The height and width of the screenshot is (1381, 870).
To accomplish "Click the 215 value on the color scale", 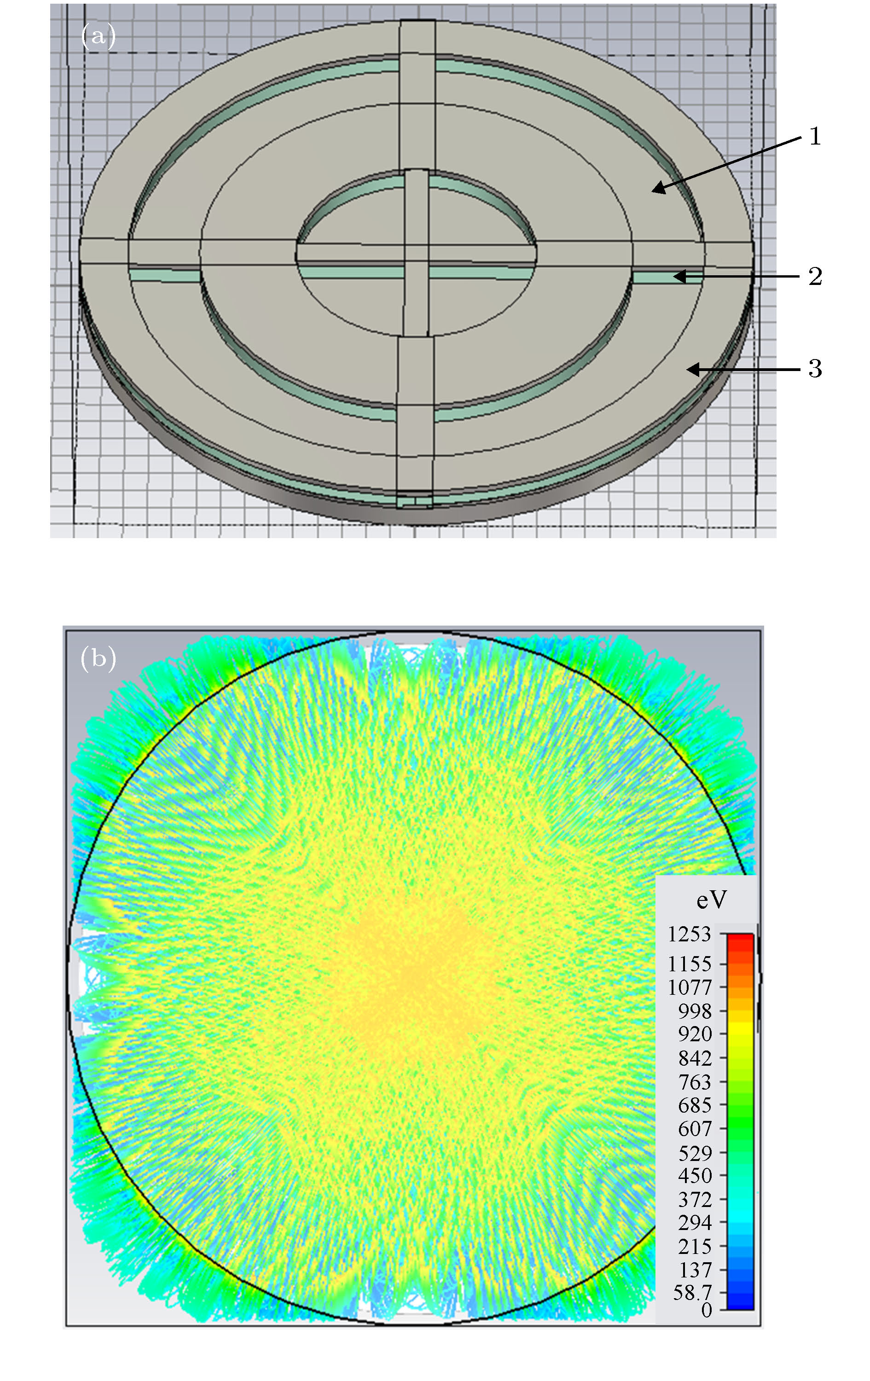I will click(x=695, y=1246).
